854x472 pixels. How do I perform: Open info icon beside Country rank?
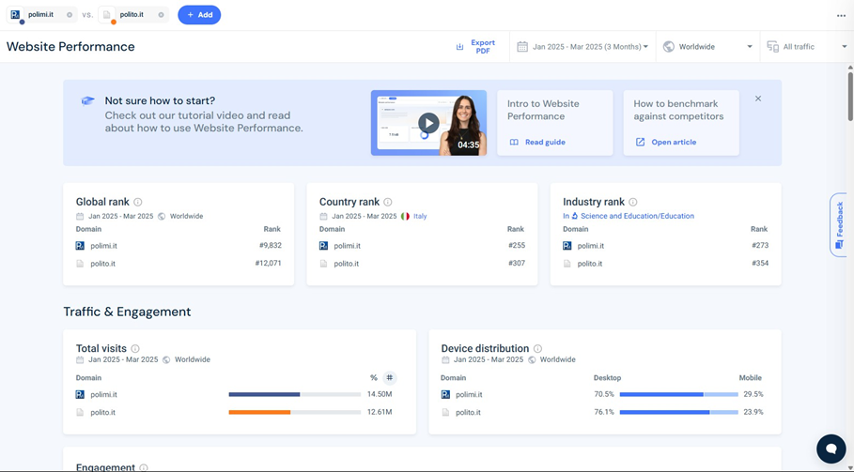coord(388,202)
